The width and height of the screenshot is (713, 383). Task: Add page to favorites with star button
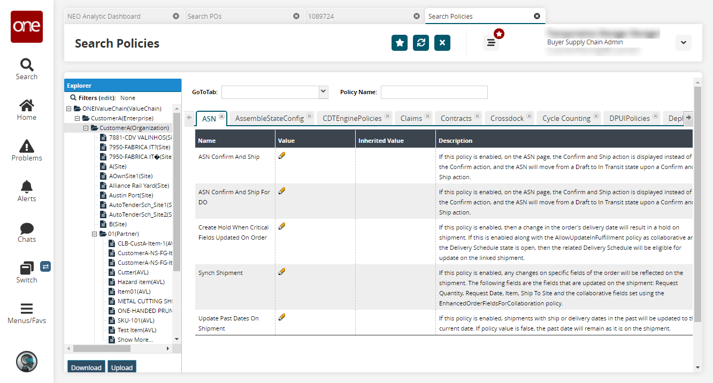coord(400,43)
